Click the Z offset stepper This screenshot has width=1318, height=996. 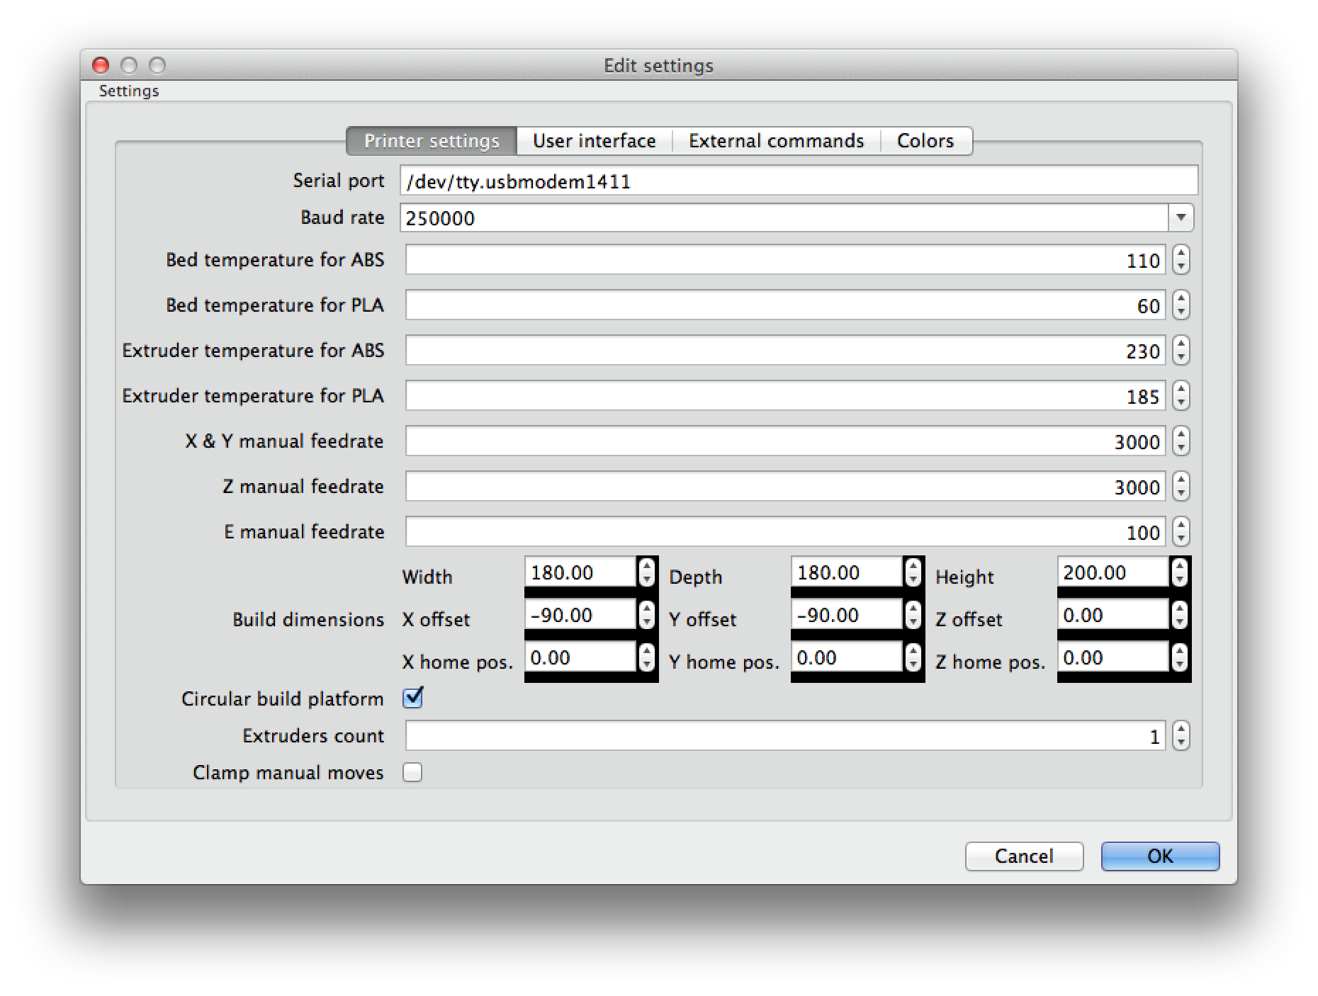(x=1179, y=615)
